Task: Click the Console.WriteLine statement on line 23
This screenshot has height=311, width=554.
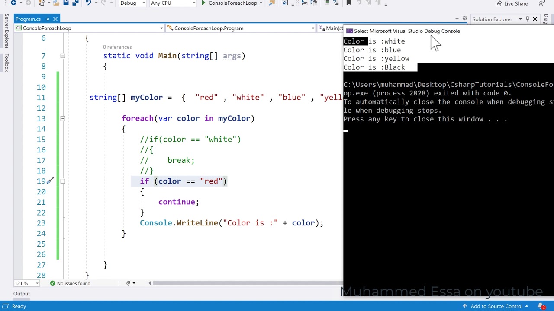Action: pos(232,223)
